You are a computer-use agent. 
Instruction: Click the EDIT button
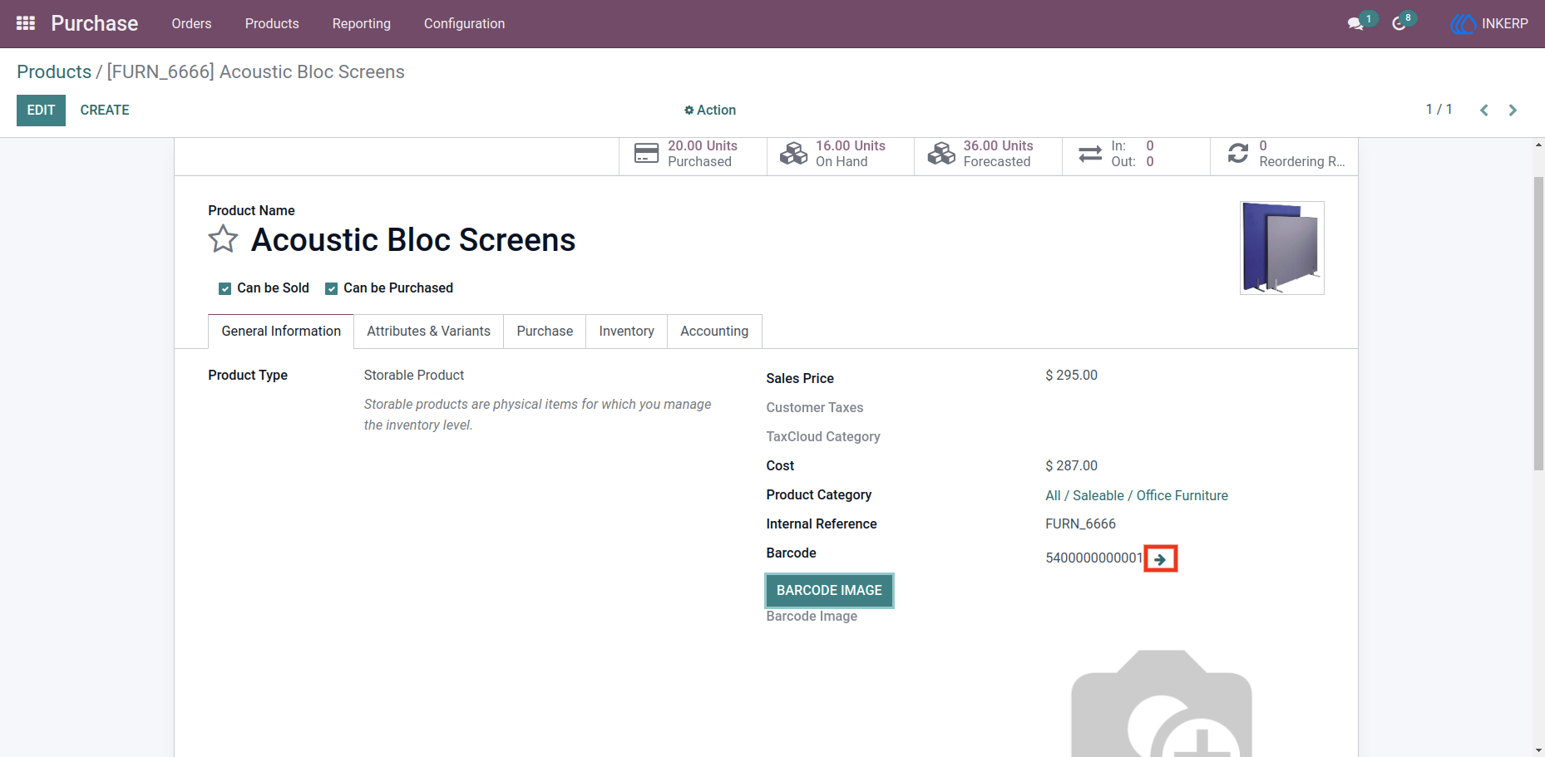41,110
